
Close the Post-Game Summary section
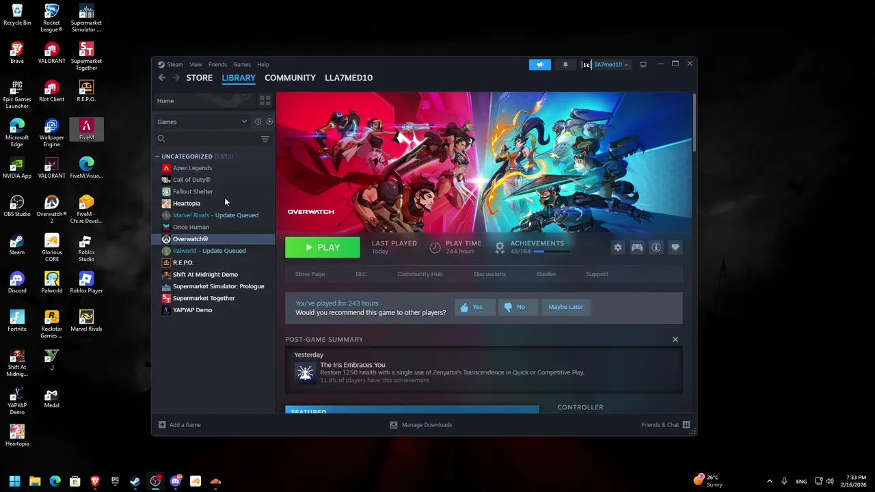pos(675,340)
